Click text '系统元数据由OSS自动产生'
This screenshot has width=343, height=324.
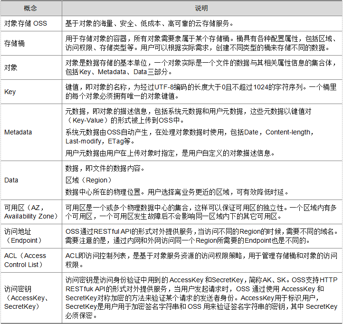pyautogui.click(x=106, y=132)
